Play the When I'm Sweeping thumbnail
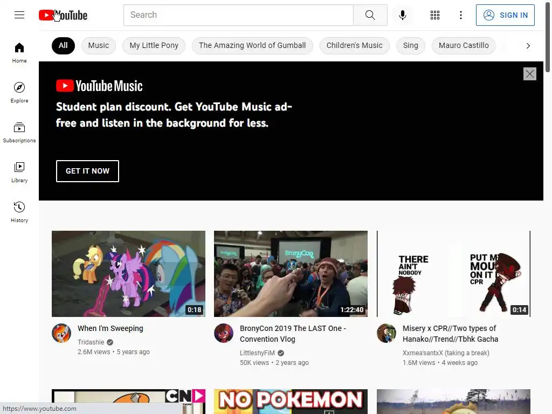Screen dimensions: 552x414 pyautogui.click(x=128, y=274)
